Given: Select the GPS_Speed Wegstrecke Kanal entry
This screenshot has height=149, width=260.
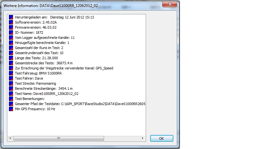Looking at the screenshot, I should (64, 68).
